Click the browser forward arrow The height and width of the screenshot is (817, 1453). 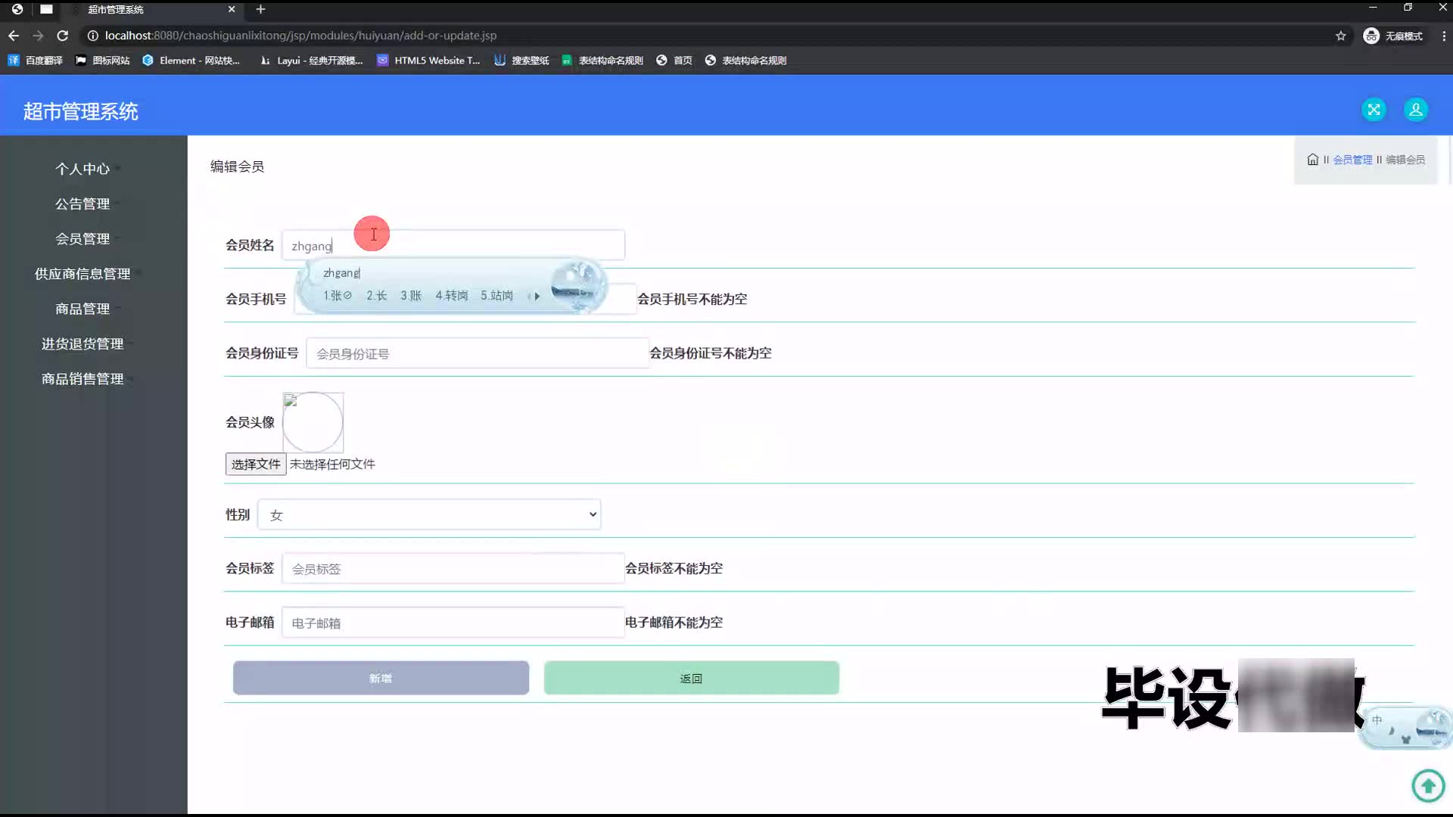click(38, 36)
